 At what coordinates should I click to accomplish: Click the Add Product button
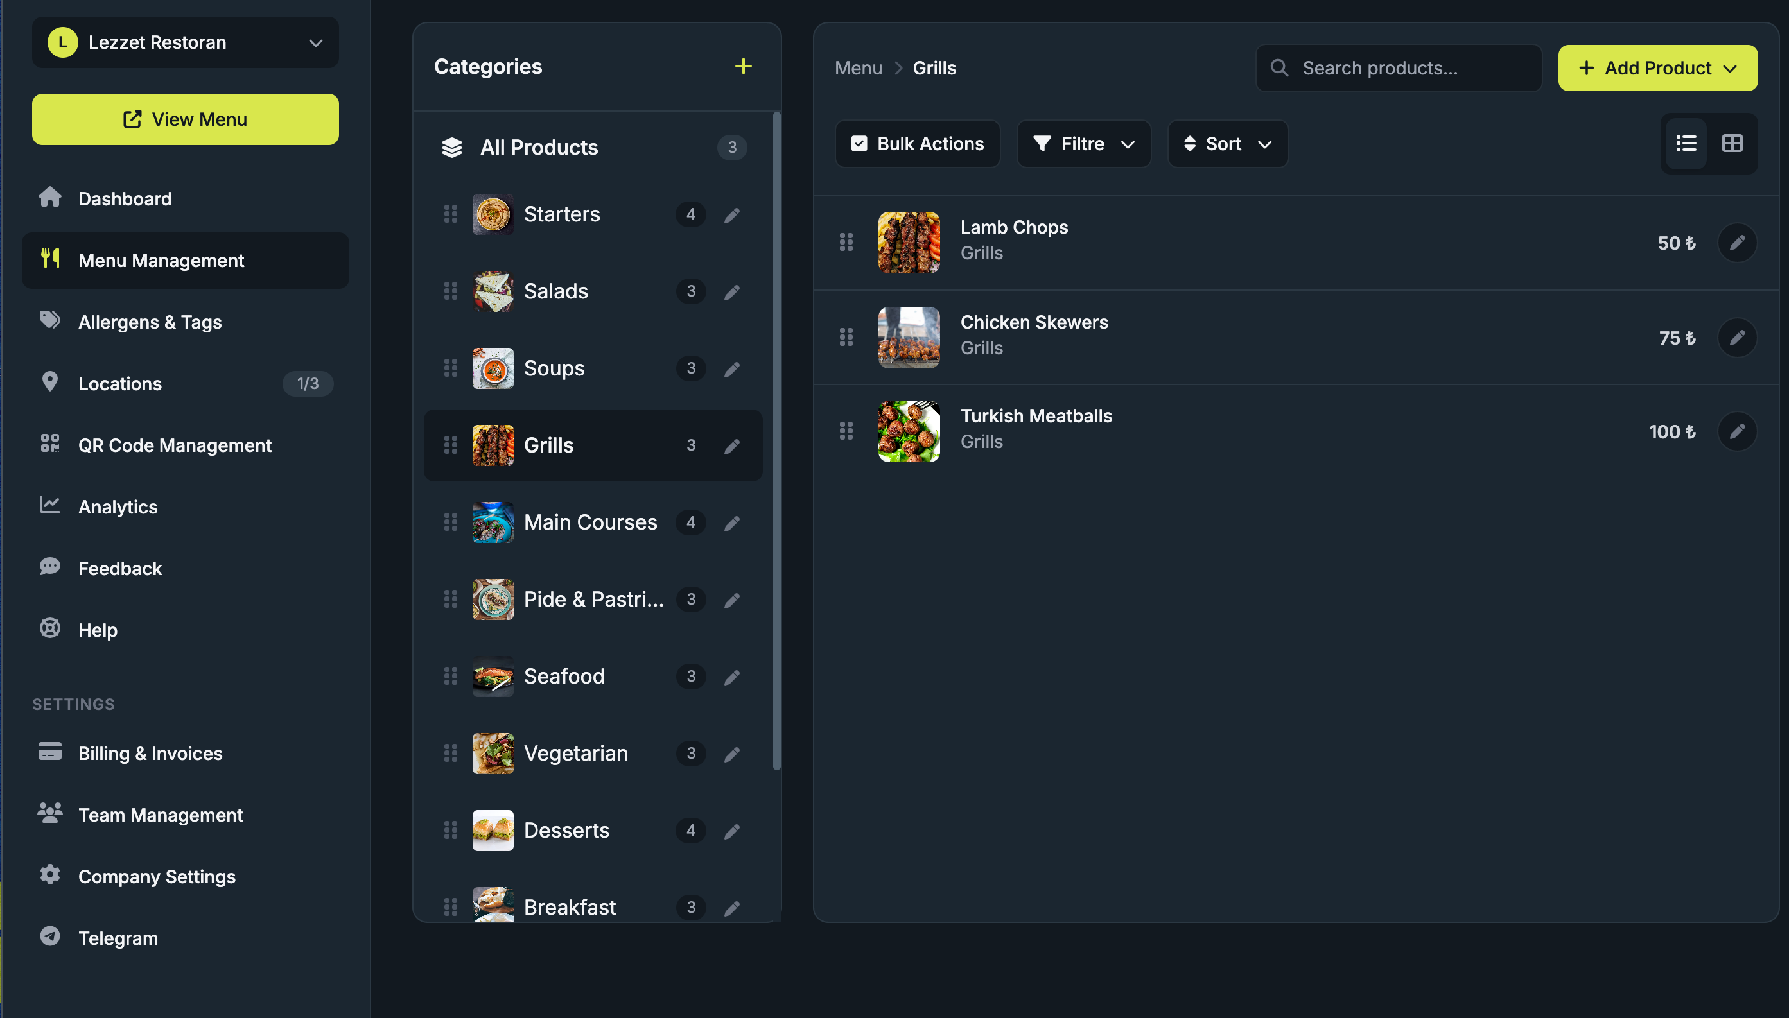[x=1657, y=69]
